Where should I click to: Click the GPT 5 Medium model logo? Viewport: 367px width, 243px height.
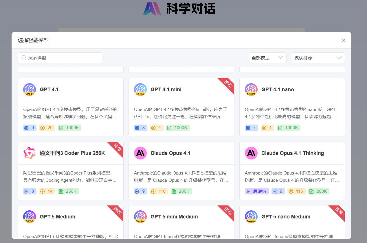click(x=30, y=217)
